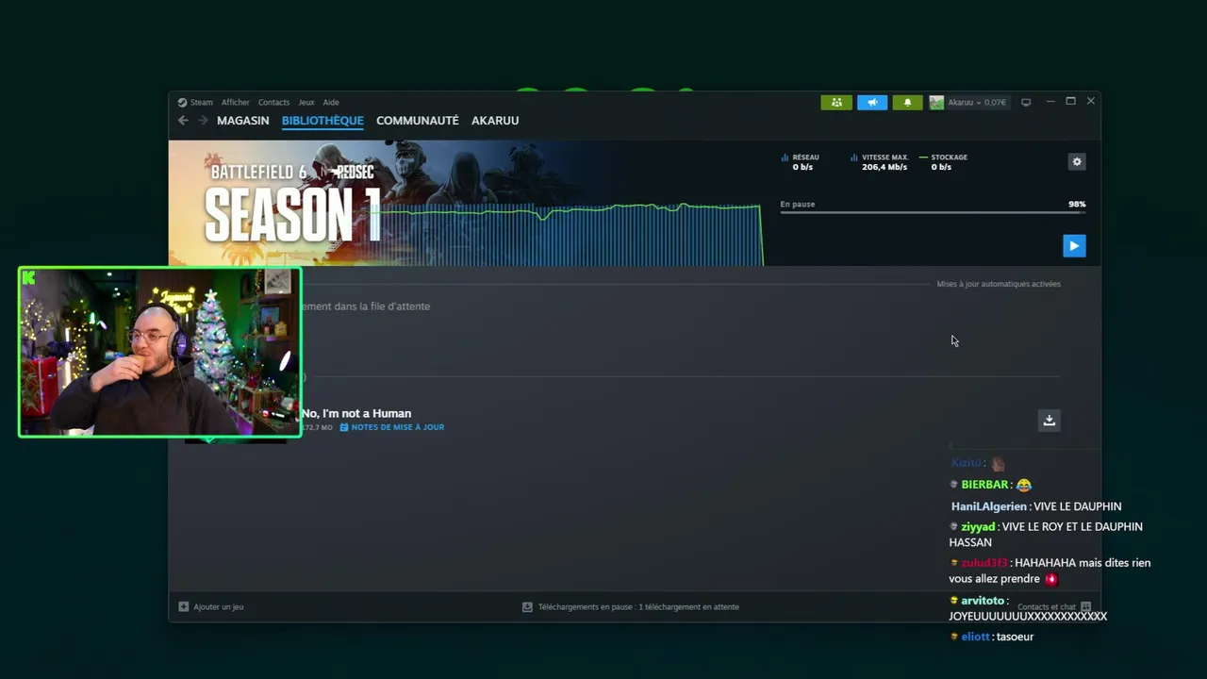
Task: Click Mises à jour automatiques activées text
Action: pos(999,284)
